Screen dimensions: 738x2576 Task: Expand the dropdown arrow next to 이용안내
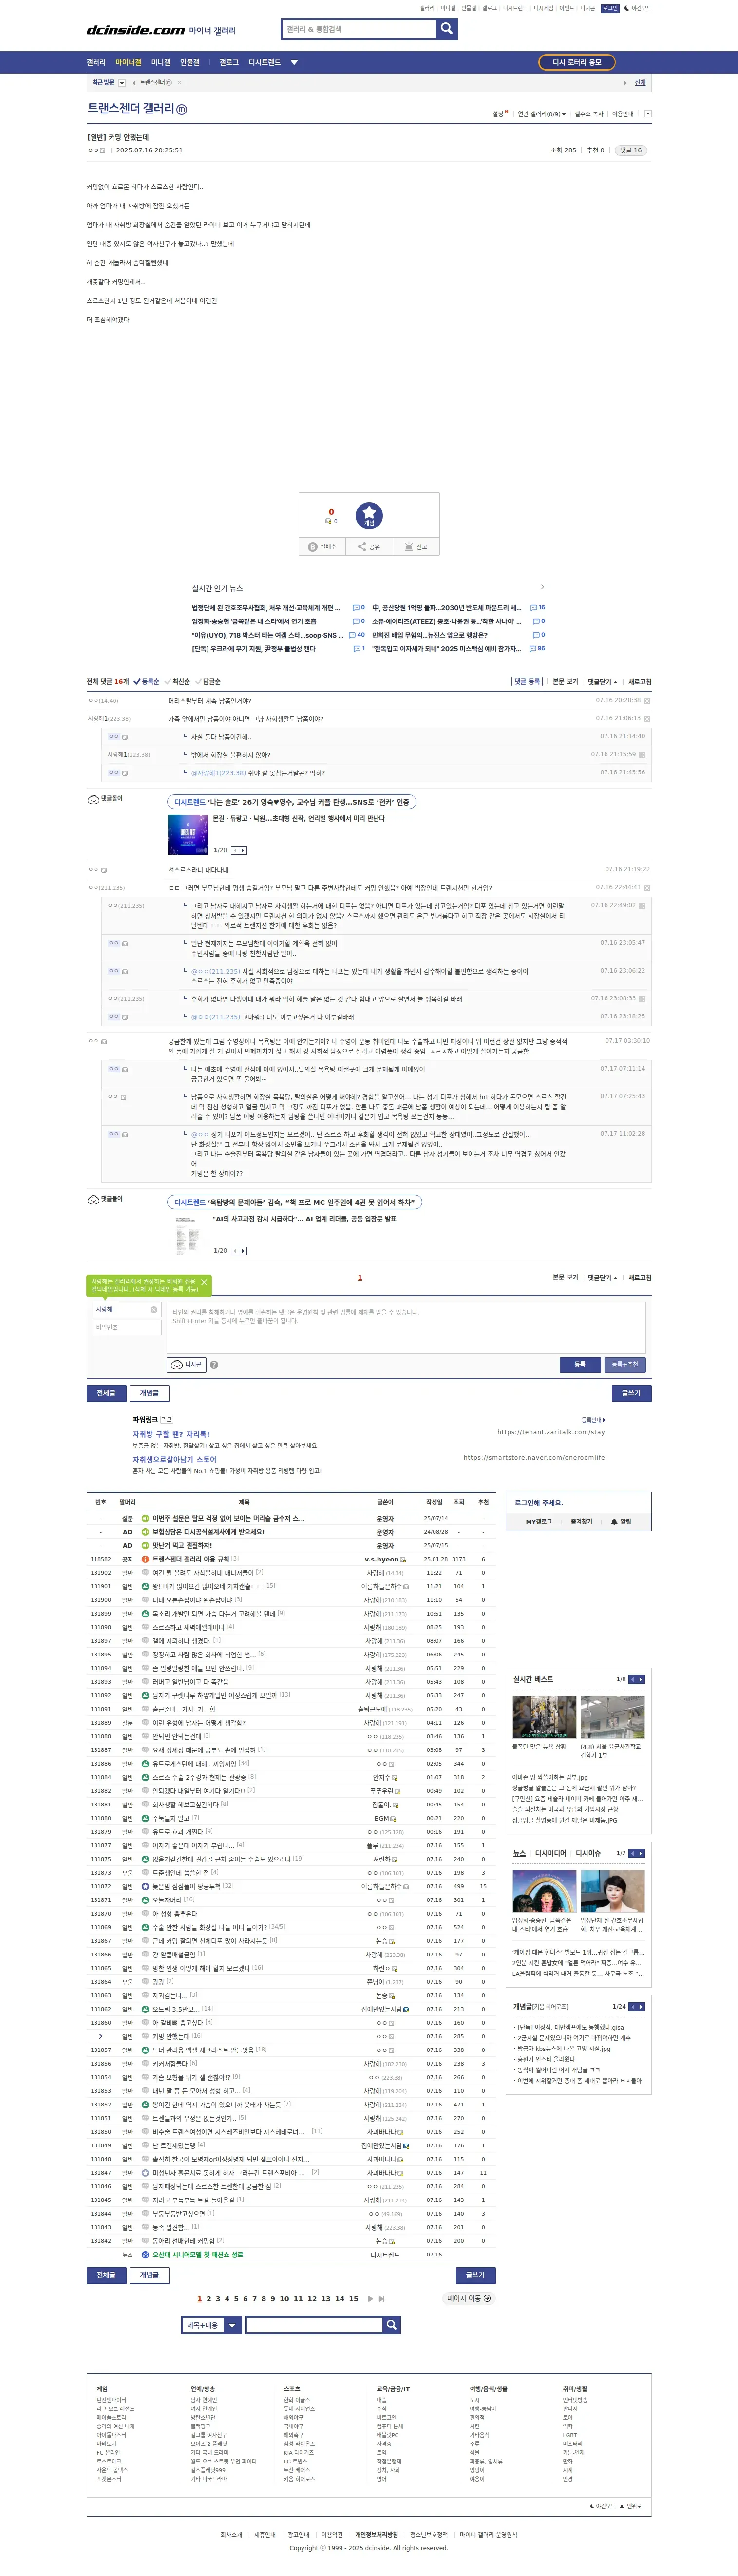(647, 114)
